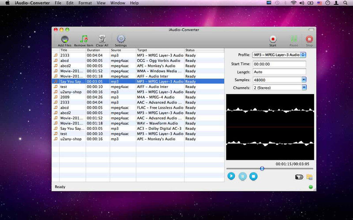Play audio preview with blue play button
The image size is (353, 220).
[231, 176]
